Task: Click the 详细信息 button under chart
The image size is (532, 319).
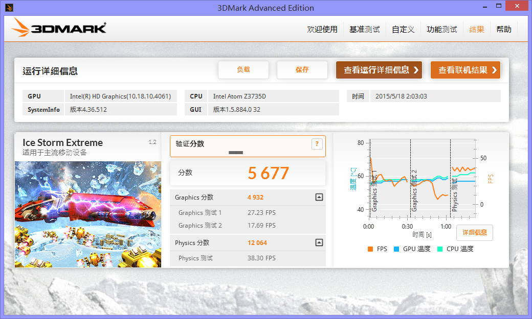Action: coord(475,233)
